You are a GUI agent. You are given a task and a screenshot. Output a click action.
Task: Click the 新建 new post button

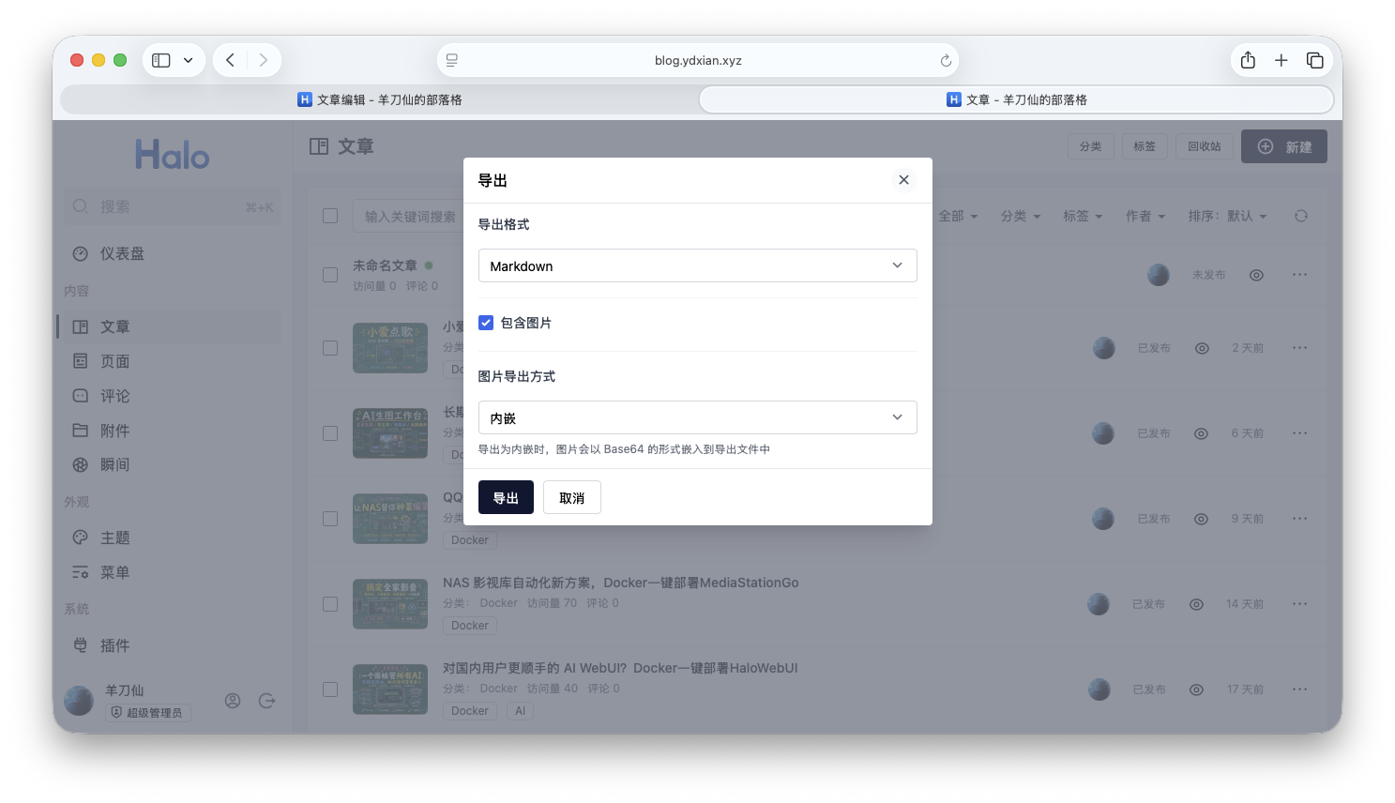[1284, 146]
